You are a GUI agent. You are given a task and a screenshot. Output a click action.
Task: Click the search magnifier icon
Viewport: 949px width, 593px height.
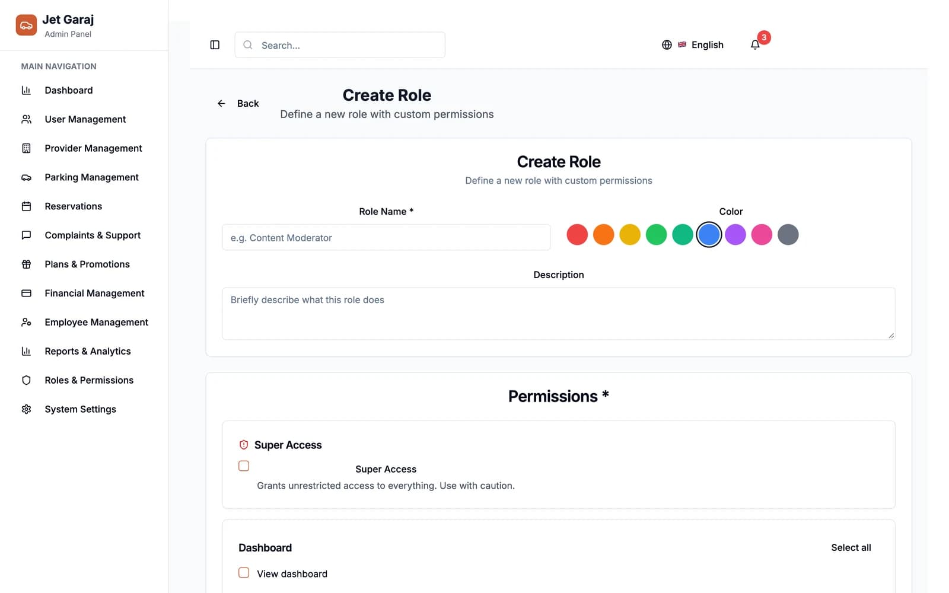click(x=248, y=45)
